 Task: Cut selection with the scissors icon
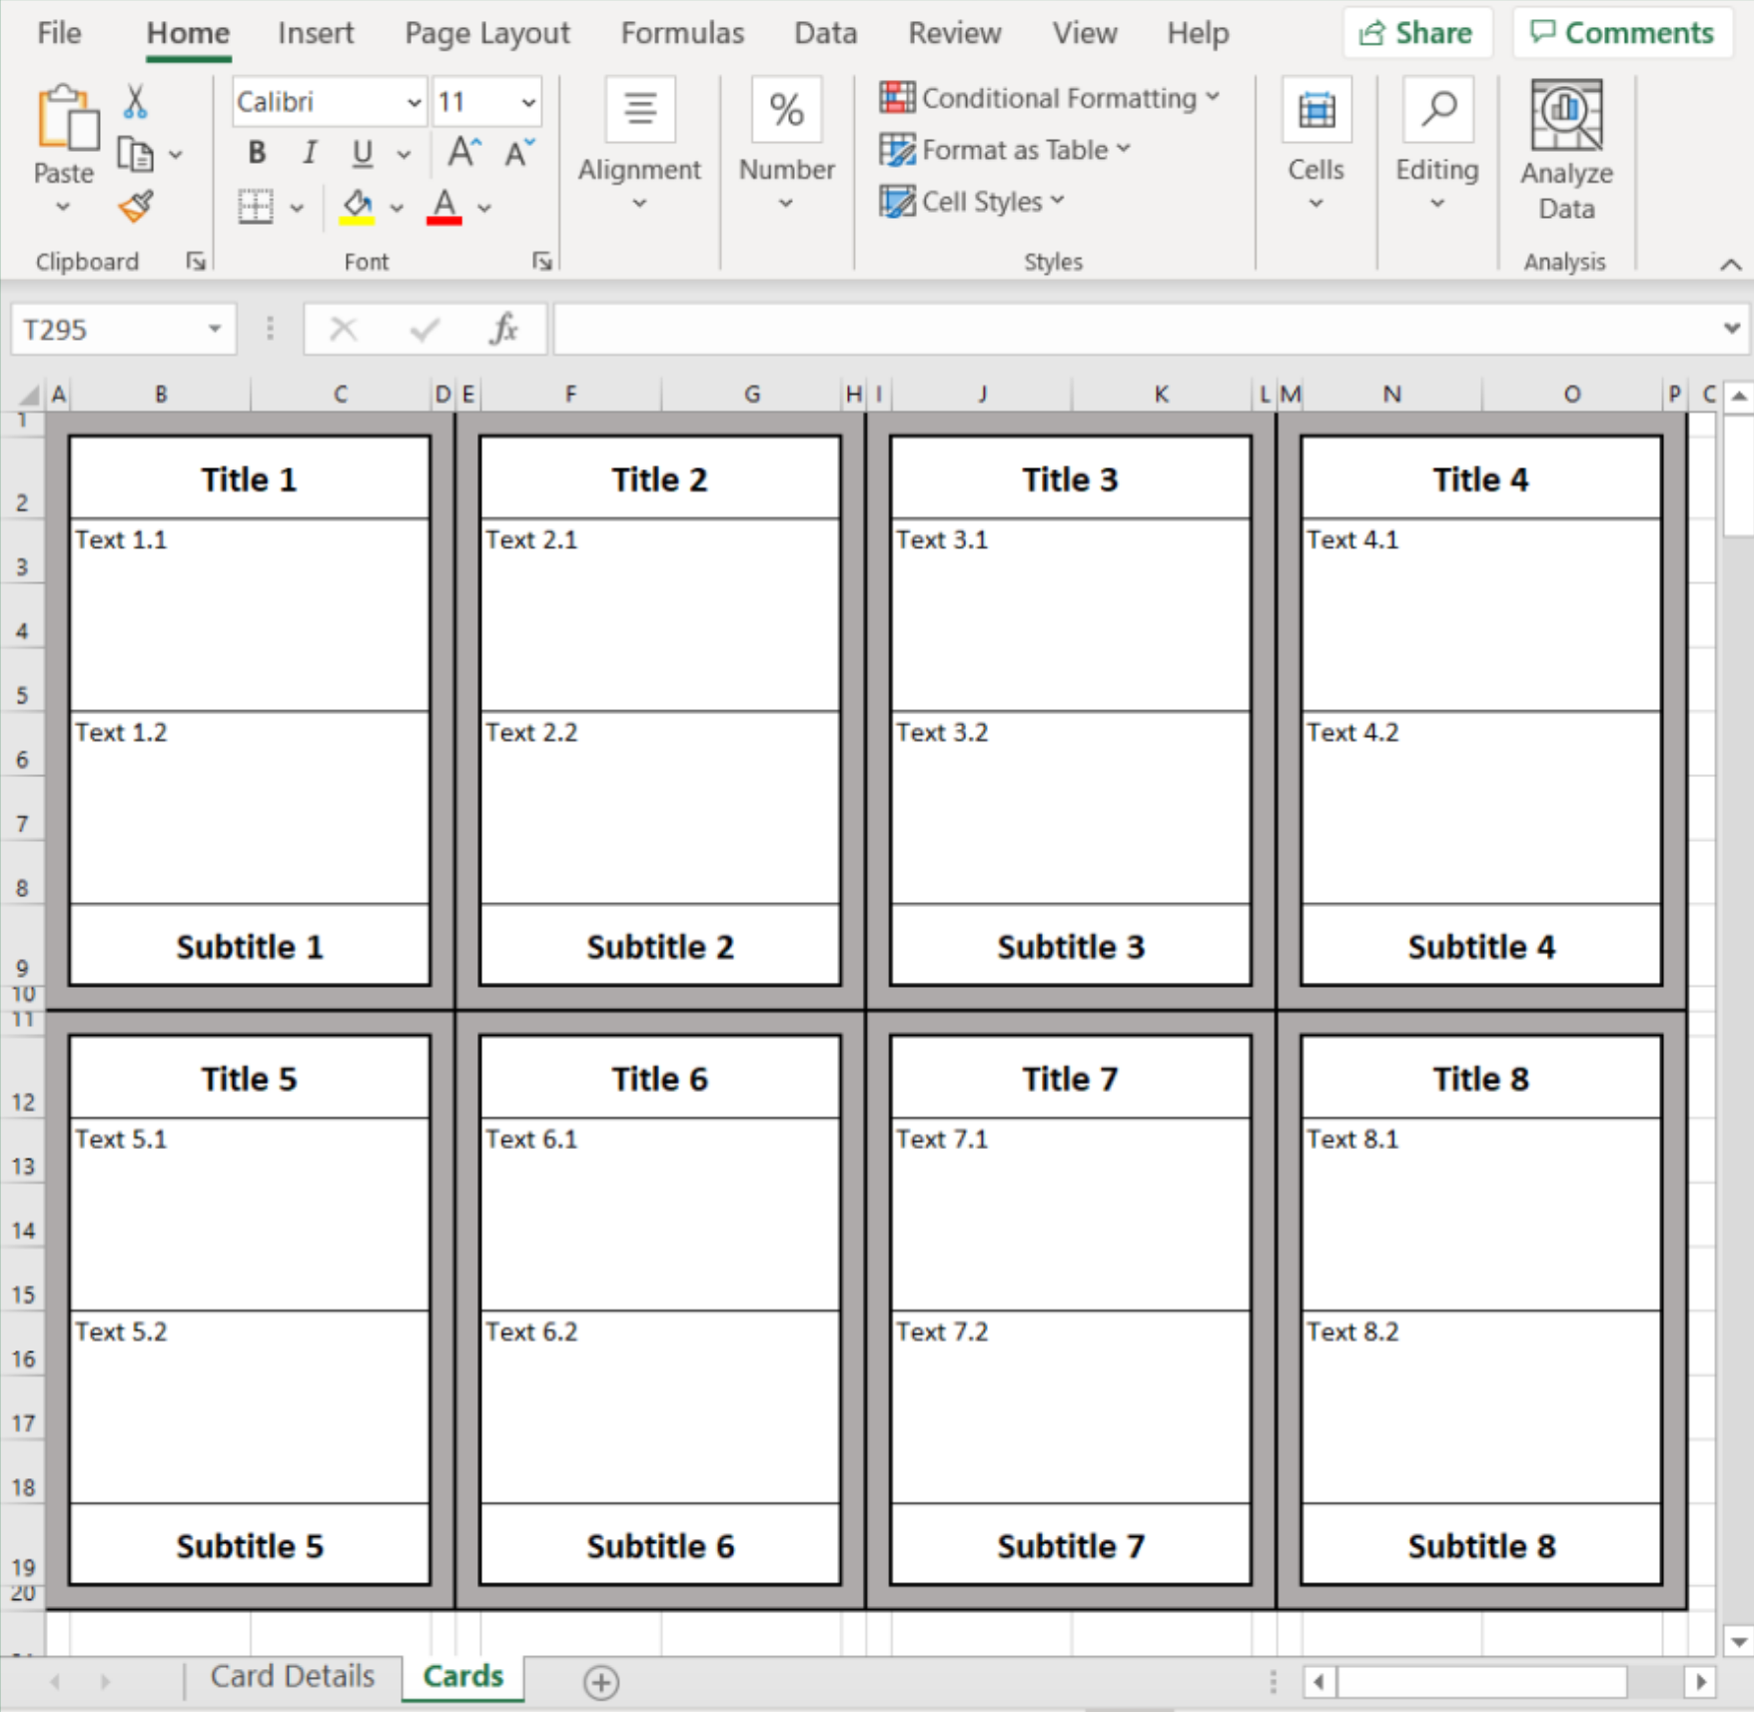(x=135, y=101)
